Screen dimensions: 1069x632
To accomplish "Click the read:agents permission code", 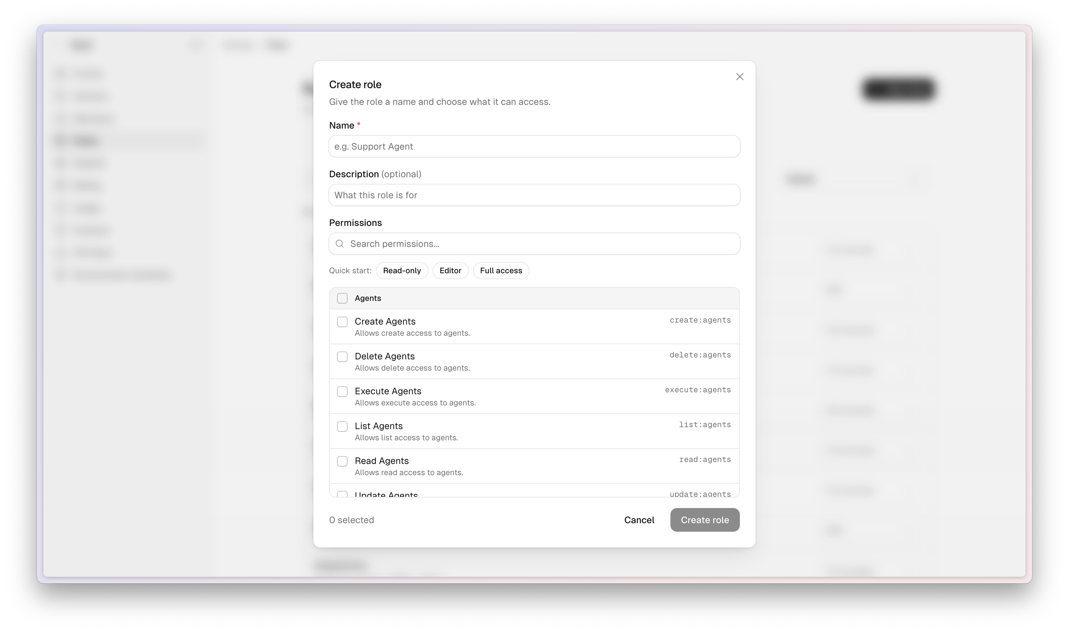I will [x=705, y=460].
